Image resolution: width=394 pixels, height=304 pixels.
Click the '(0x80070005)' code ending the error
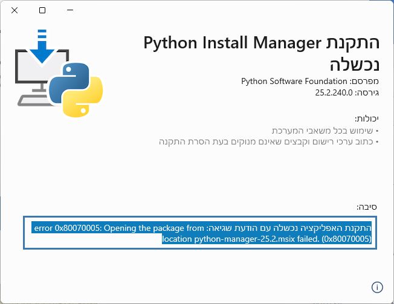click(346, 239)
